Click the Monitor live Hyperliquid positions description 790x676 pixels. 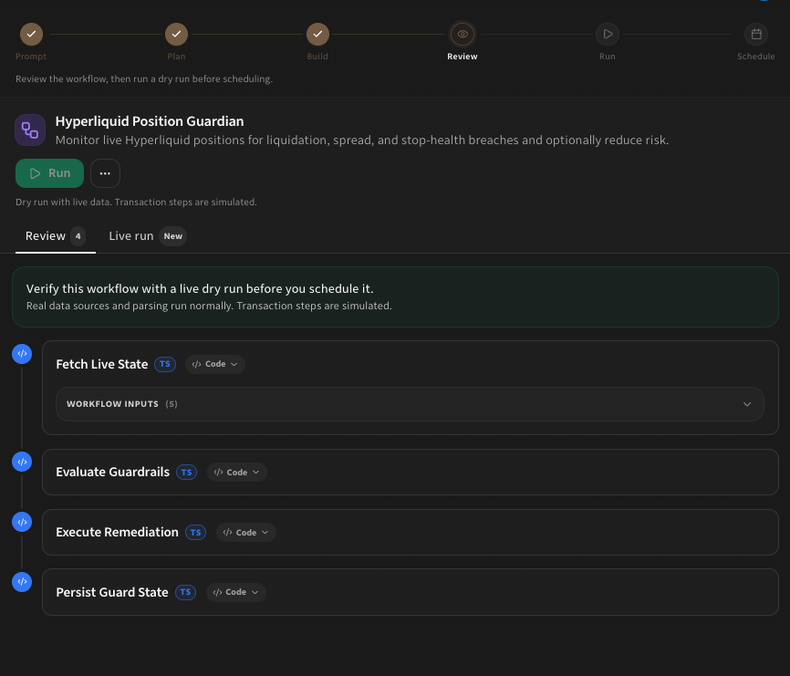pos(362,140)
